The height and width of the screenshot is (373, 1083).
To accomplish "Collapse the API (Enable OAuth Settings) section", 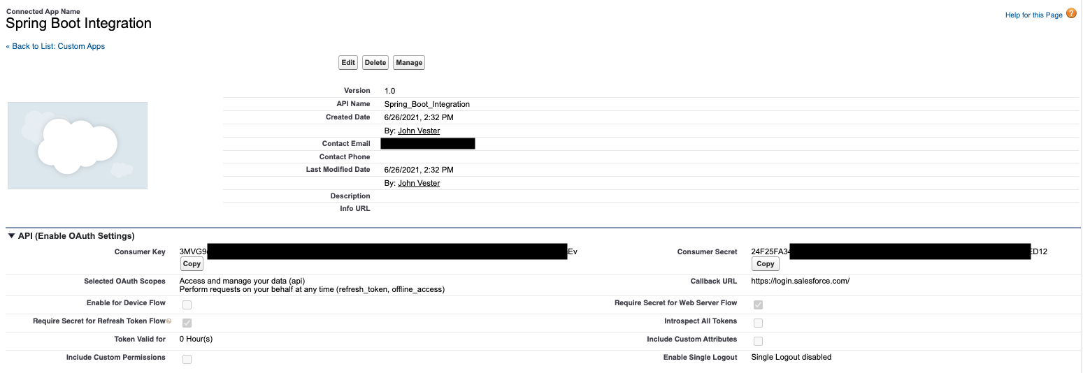I will (11, 236).
